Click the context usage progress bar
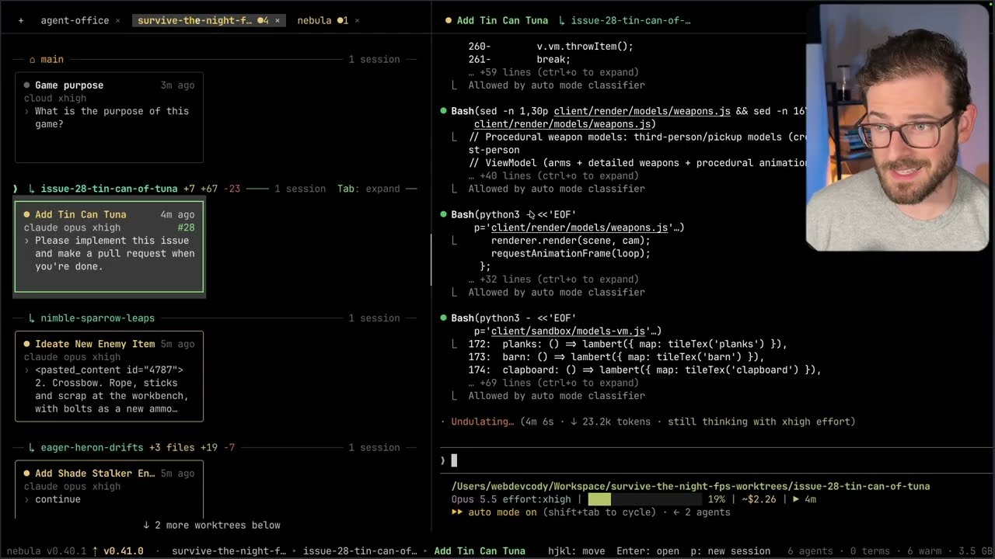Image resolution: width=995 pixels, height=559 pixels. [x=644, y=499]
